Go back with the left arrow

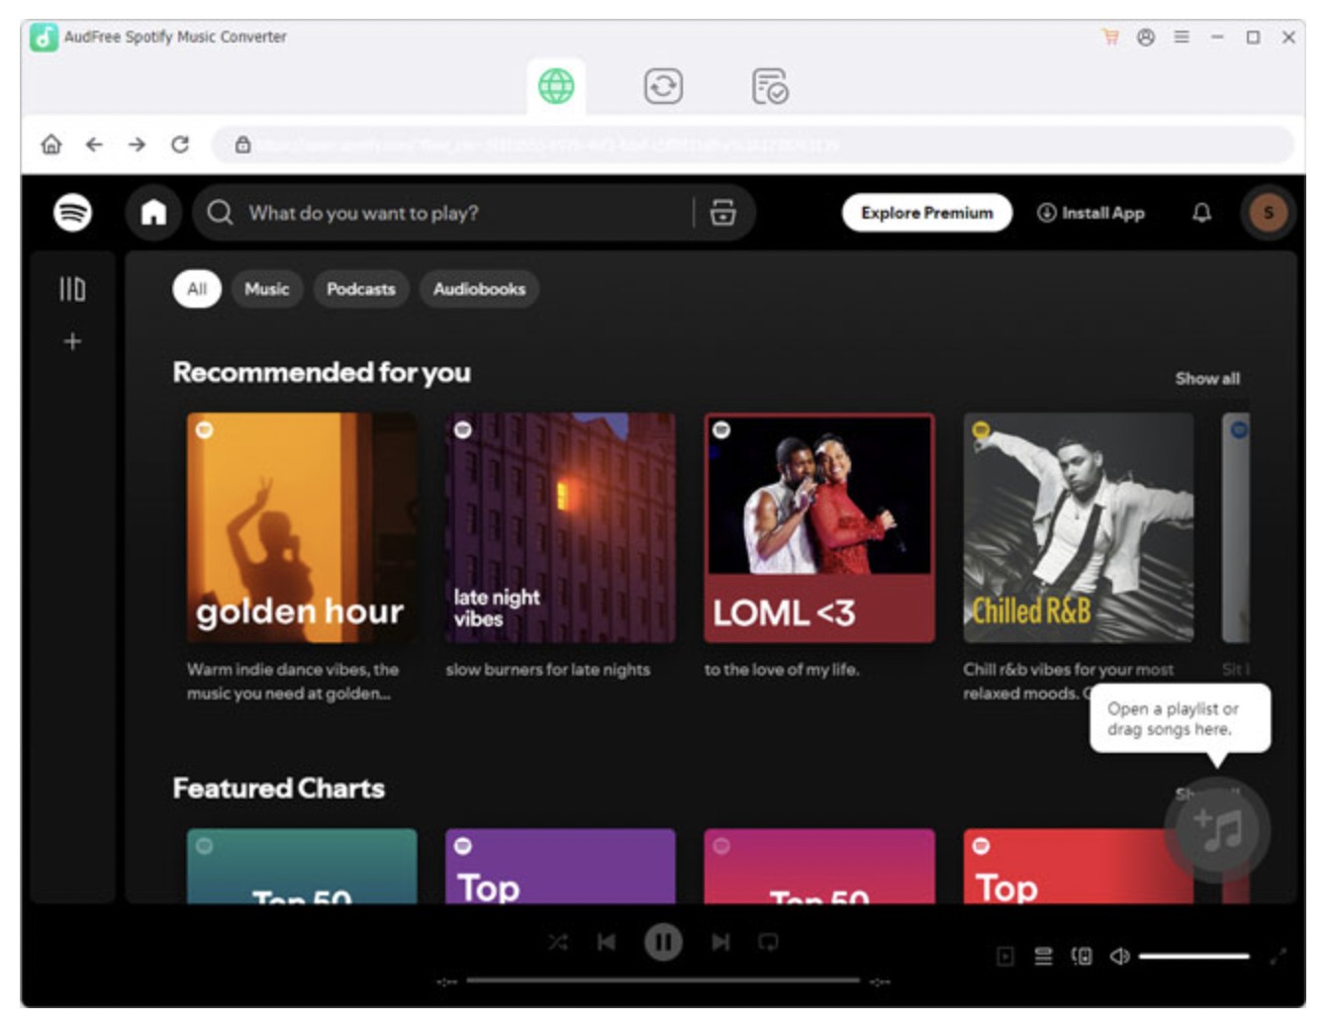tap(94, 144)
